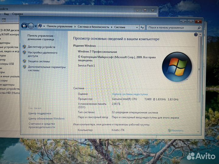Open 'Справка' menu in Device Manager window
This screenshot has height=164, width=219.
[x=17, y=14]
